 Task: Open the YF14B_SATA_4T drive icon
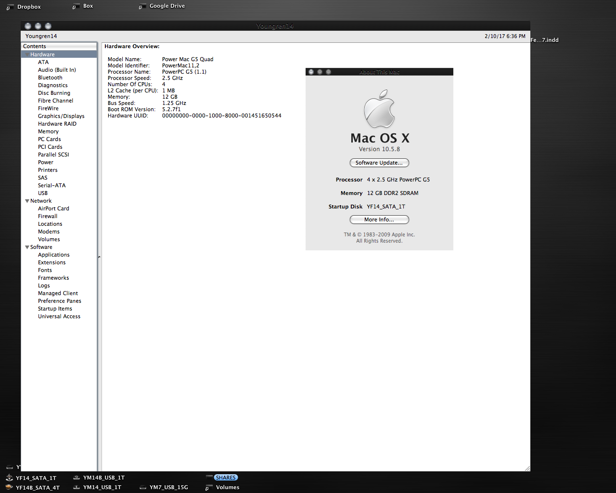(x=10, y=487)
